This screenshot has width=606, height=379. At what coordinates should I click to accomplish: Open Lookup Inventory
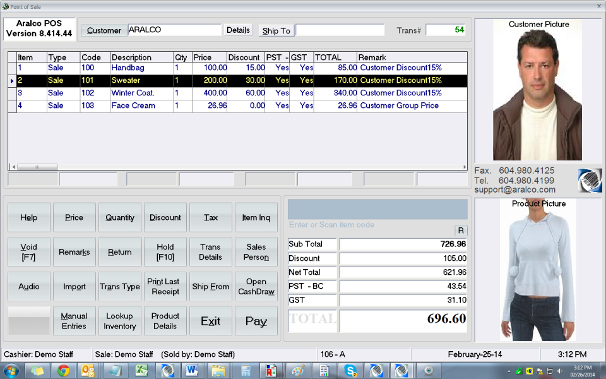click(119, 321)
